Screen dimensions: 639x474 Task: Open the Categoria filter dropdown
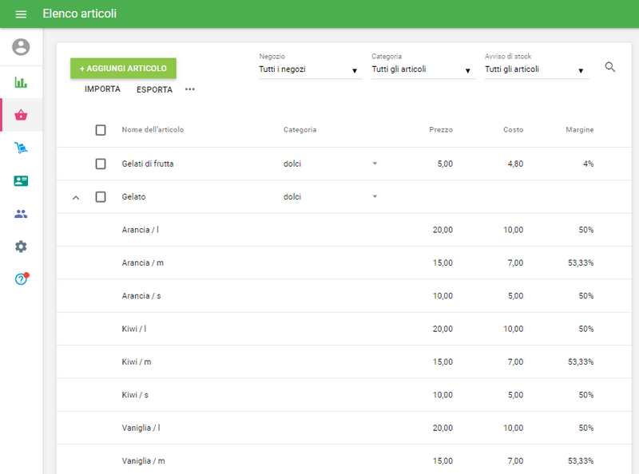[x=423, y=69]
